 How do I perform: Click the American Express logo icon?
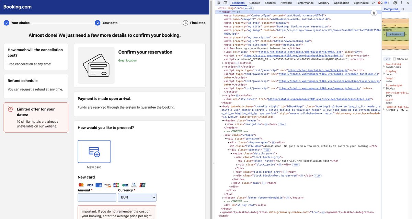[99, 185]
